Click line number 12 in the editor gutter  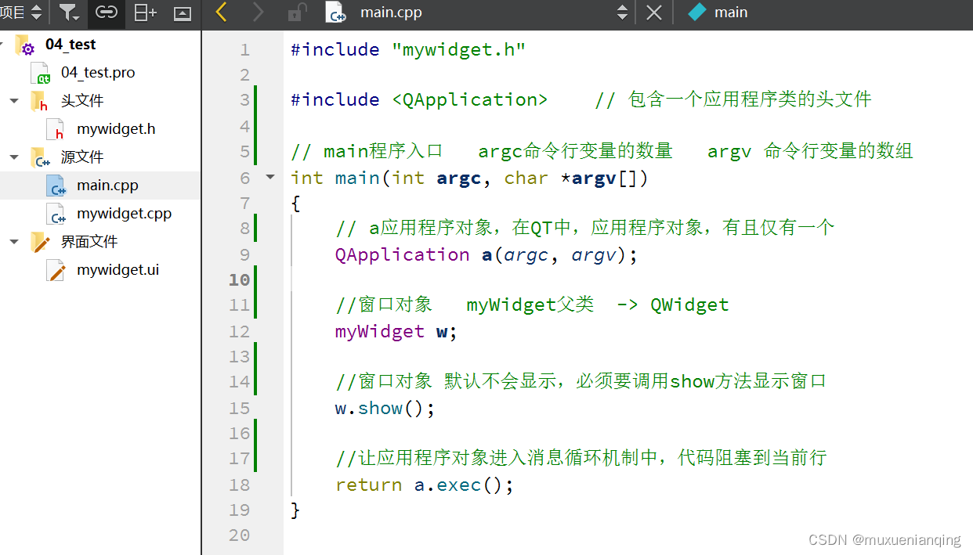(x=239, y=331)
